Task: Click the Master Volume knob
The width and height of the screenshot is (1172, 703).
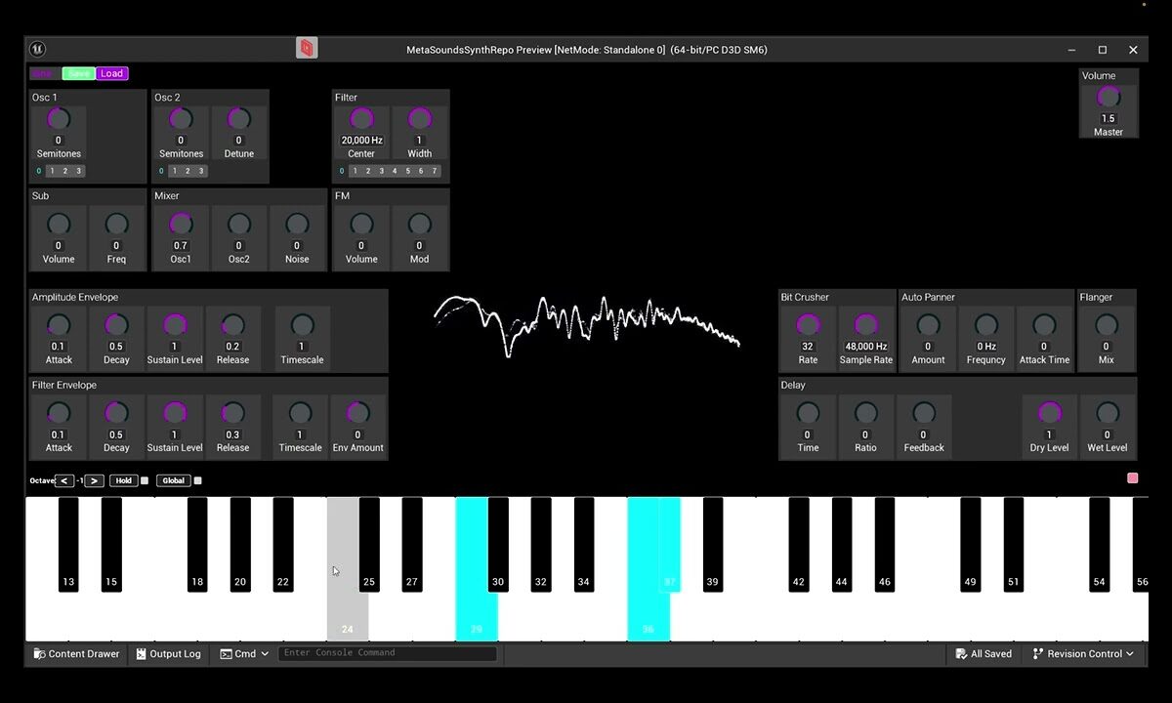Action: [1109, 97]
